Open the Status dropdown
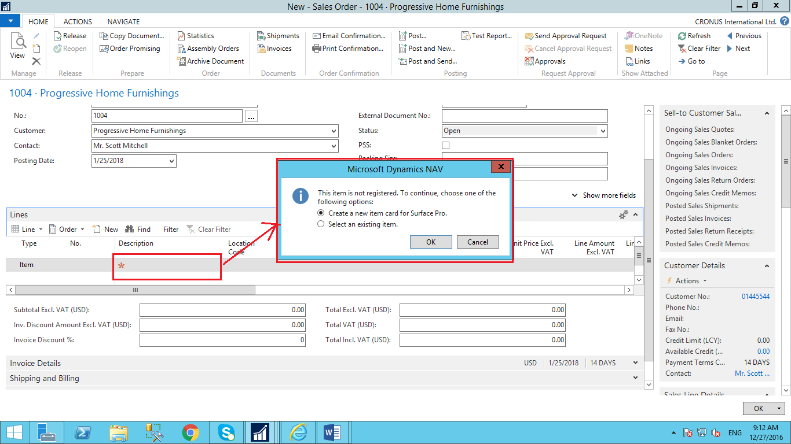Image resolution: width=791 pixels, height=444 pixels. (603, 131)
